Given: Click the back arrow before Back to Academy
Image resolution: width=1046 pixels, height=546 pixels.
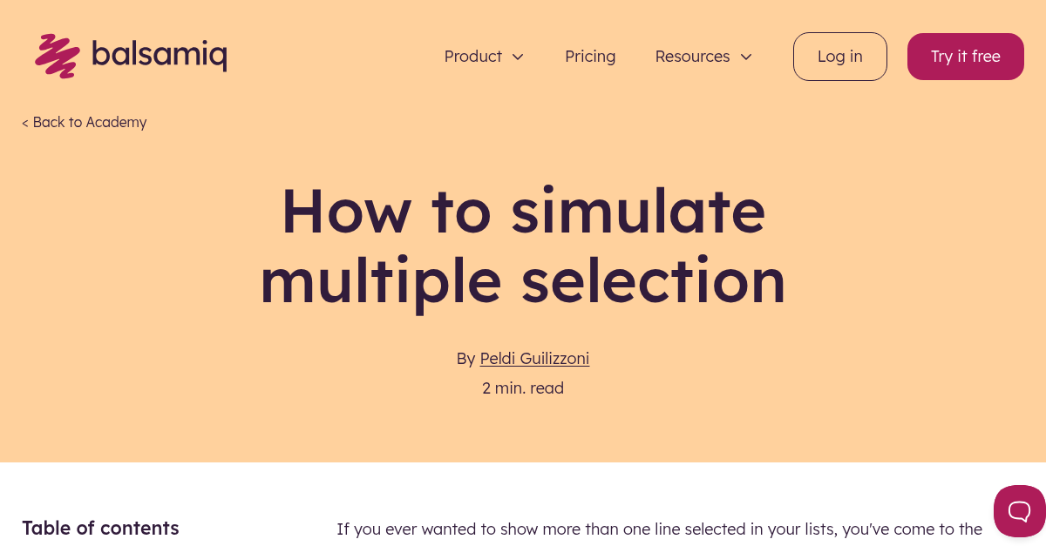Looking at the screenshot, I should click(x=25, y=123).
